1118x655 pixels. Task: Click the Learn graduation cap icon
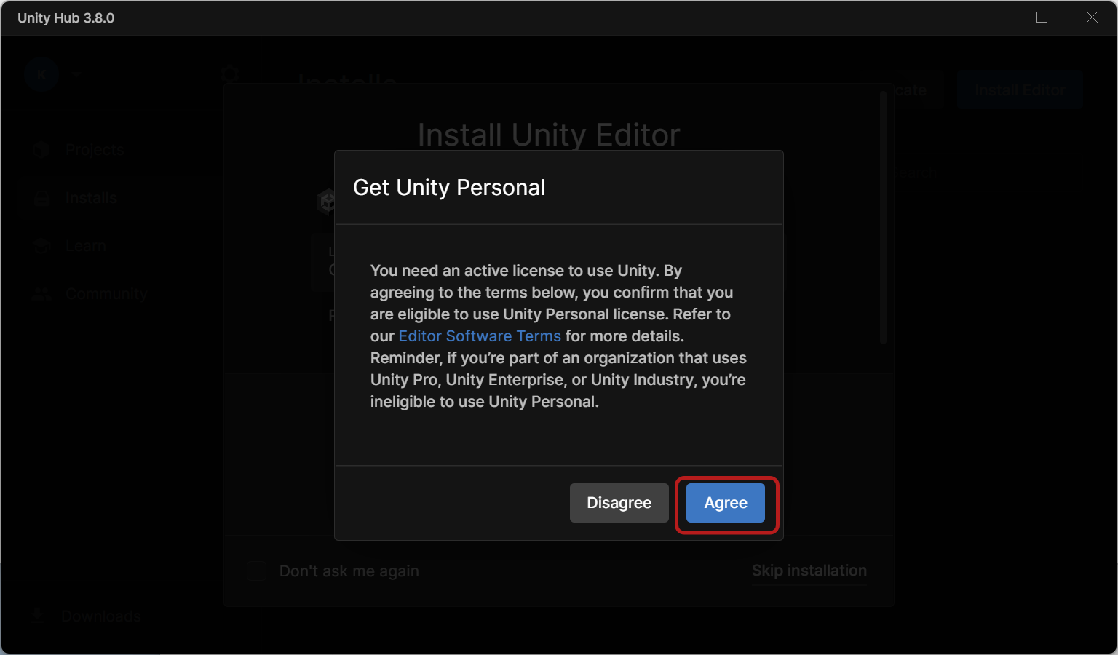[41, 246]
